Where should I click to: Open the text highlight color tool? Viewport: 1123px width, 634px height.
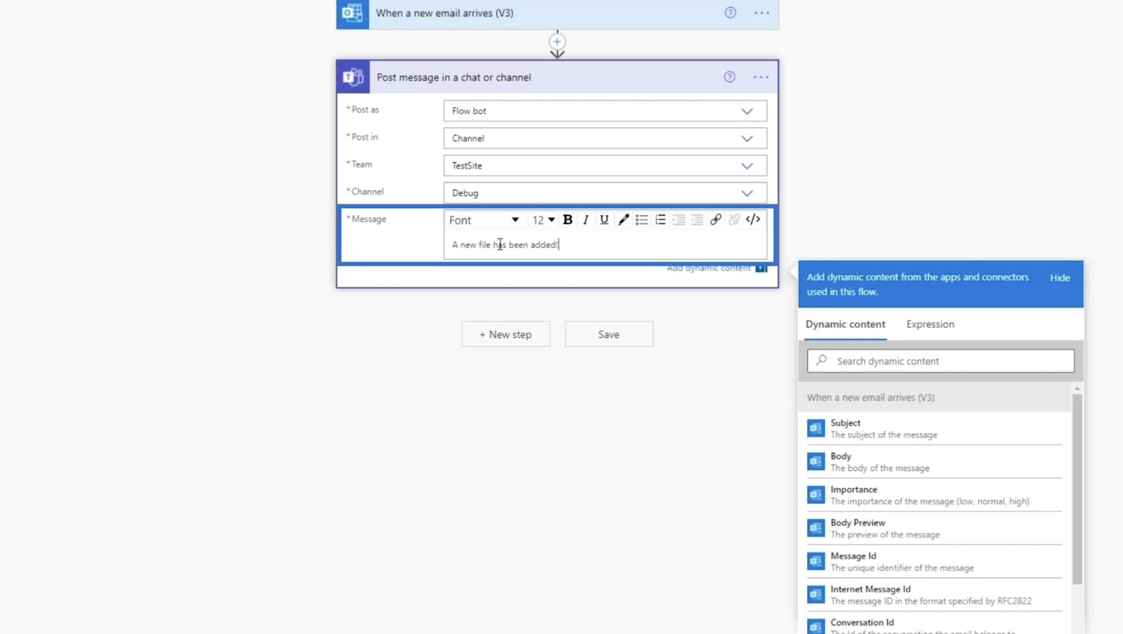(623, 220)
